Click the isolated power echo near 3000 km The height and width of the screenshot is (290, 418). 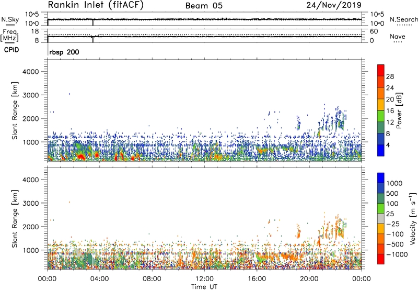tap(69, 94)
